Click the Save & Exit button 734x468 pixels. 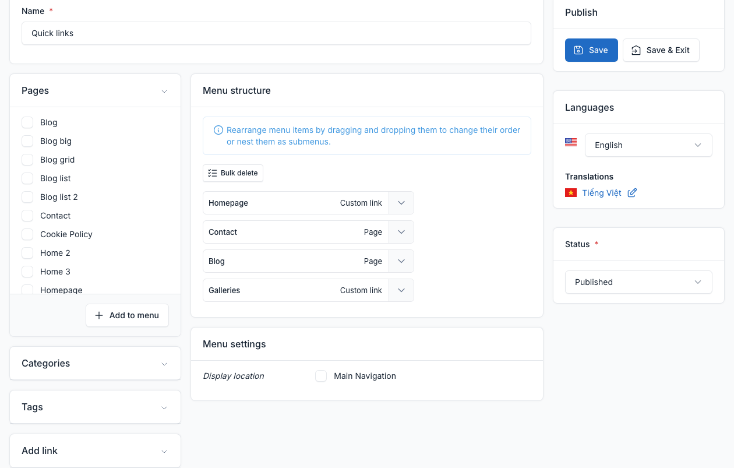click(x=661, y=50)
